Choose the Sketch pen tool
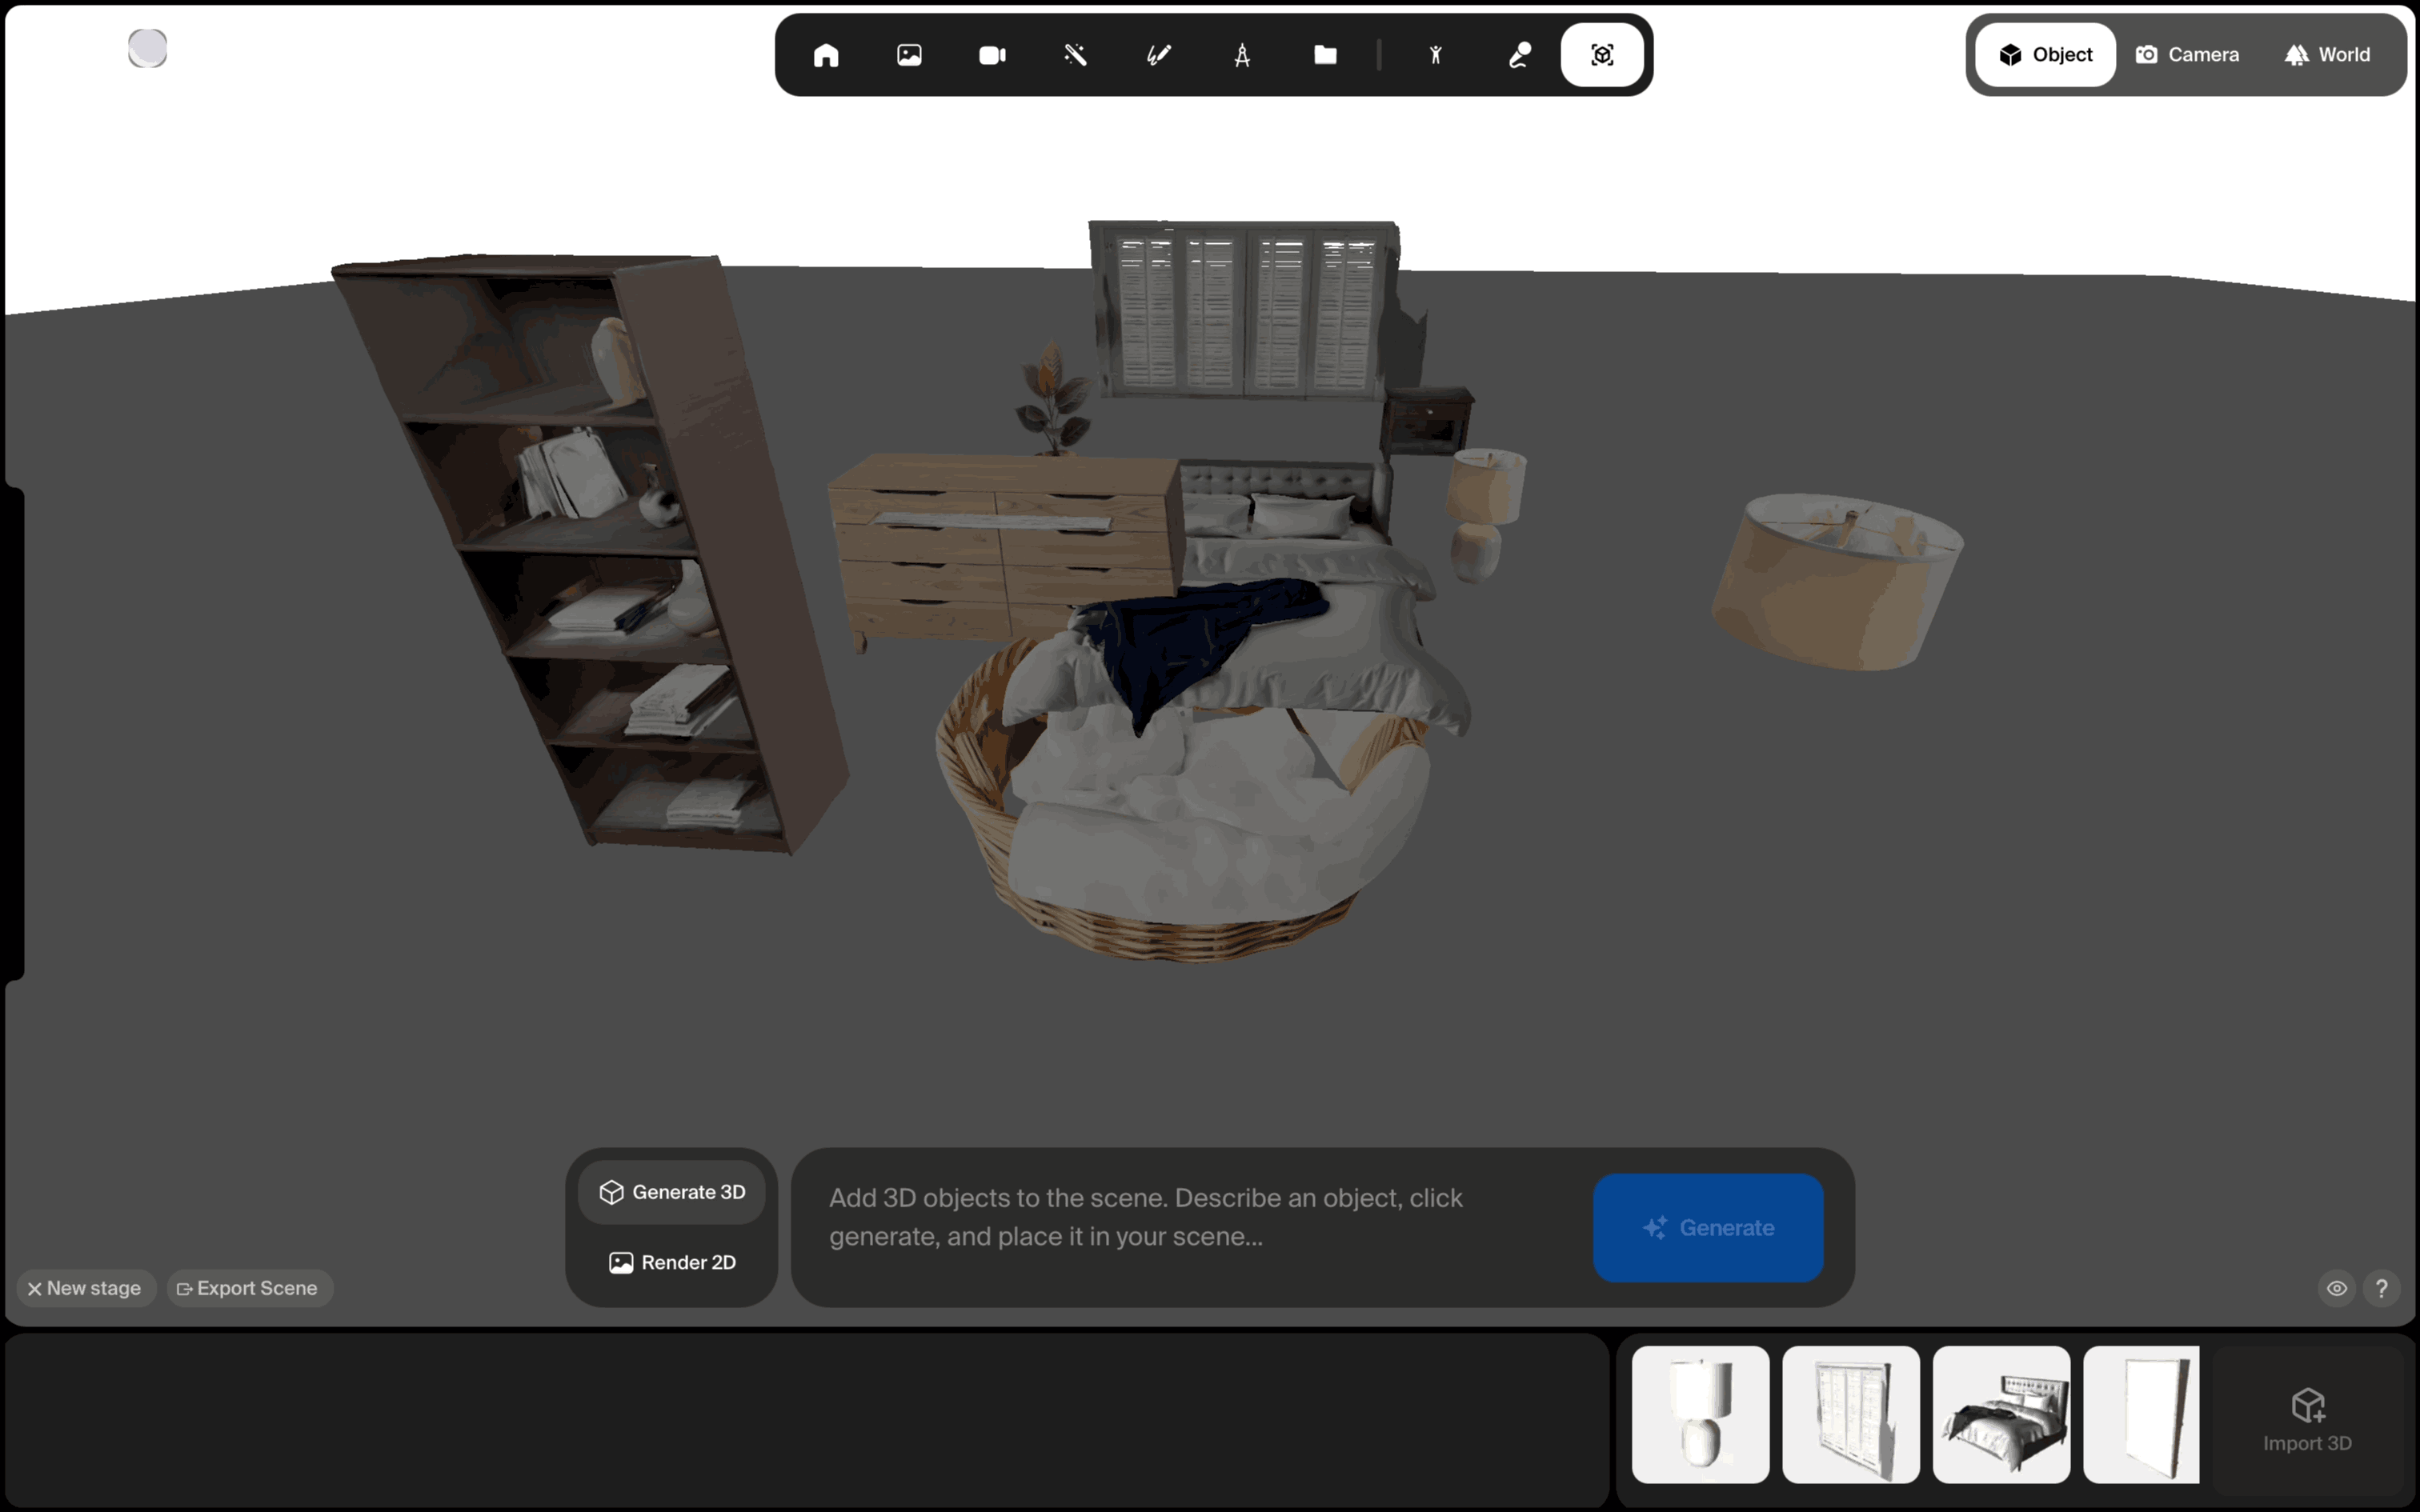 [1158, 55]
